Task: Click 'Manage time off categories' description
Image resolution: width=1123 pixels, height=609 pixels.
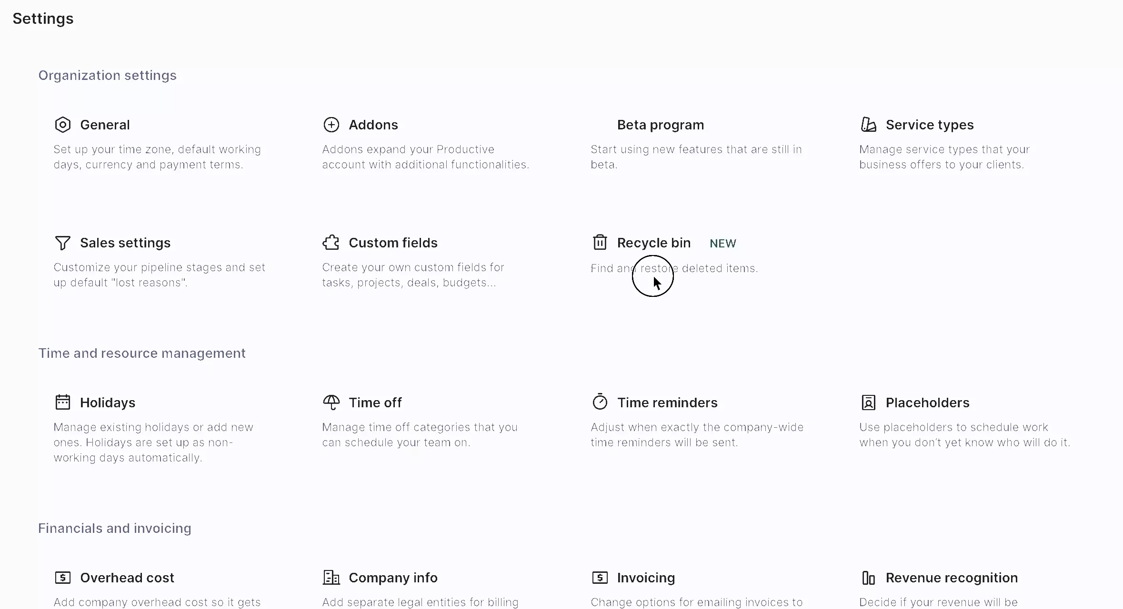Action: [x=420, y=435]
